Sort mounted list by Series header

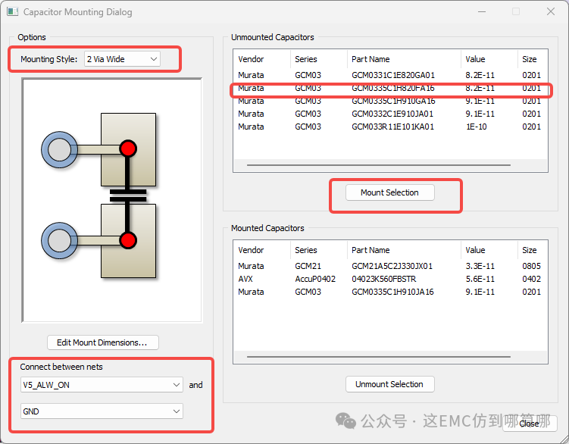(x=319, y=250)
